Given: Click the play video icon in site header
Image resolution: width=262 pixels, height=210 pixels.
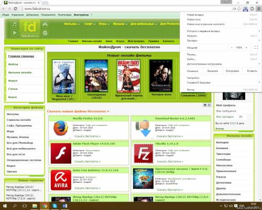Looking at the screenshot, I should pos(15,33).
